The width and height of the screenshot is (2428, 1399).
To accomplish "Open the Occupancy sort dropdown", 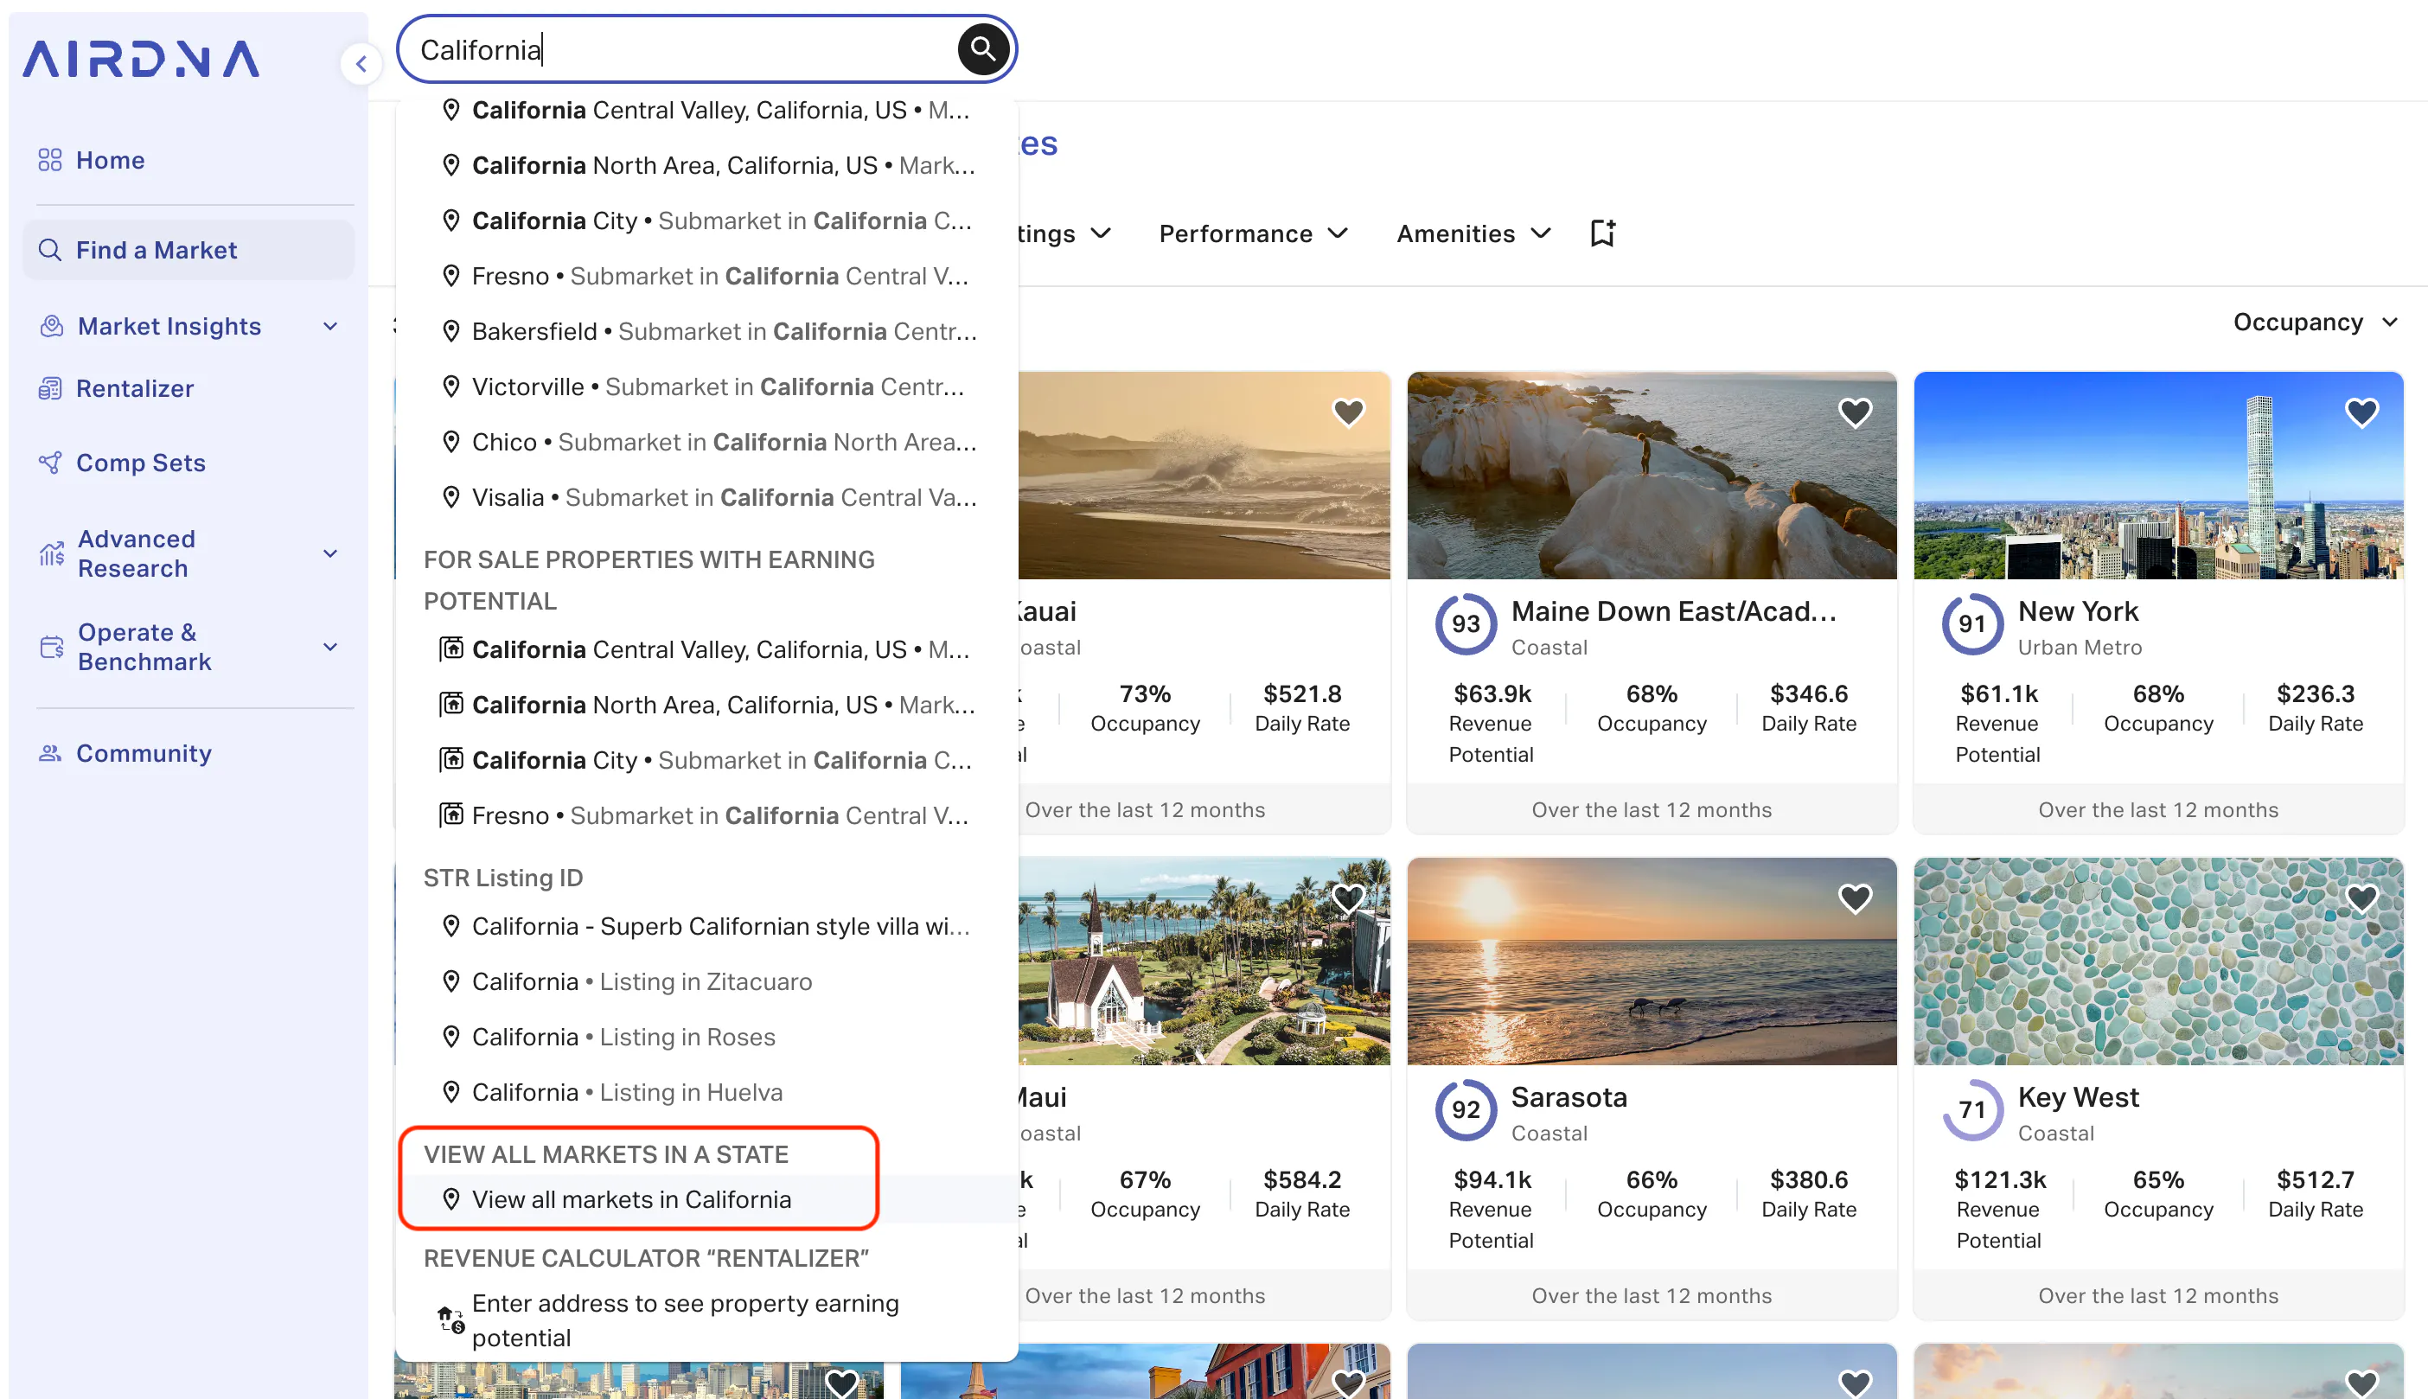I will tap(2315, 322).
